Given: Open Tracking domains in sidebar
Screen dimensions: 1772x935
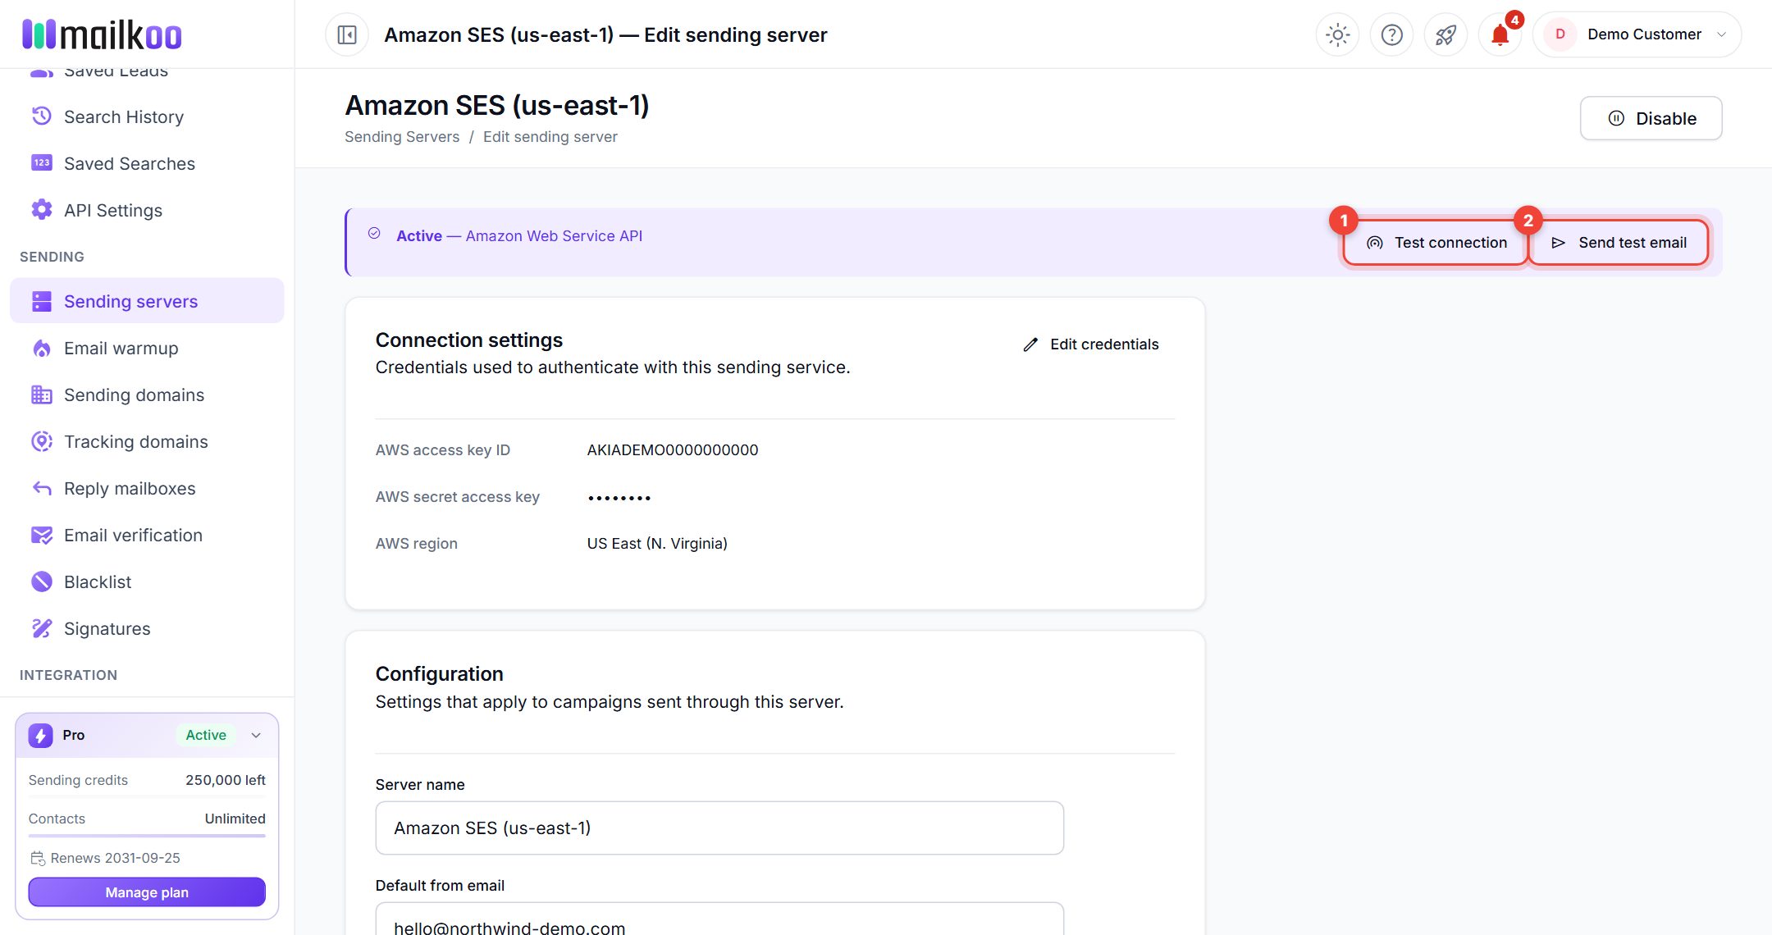Looking at the screenshot, I should pos(147,441).
